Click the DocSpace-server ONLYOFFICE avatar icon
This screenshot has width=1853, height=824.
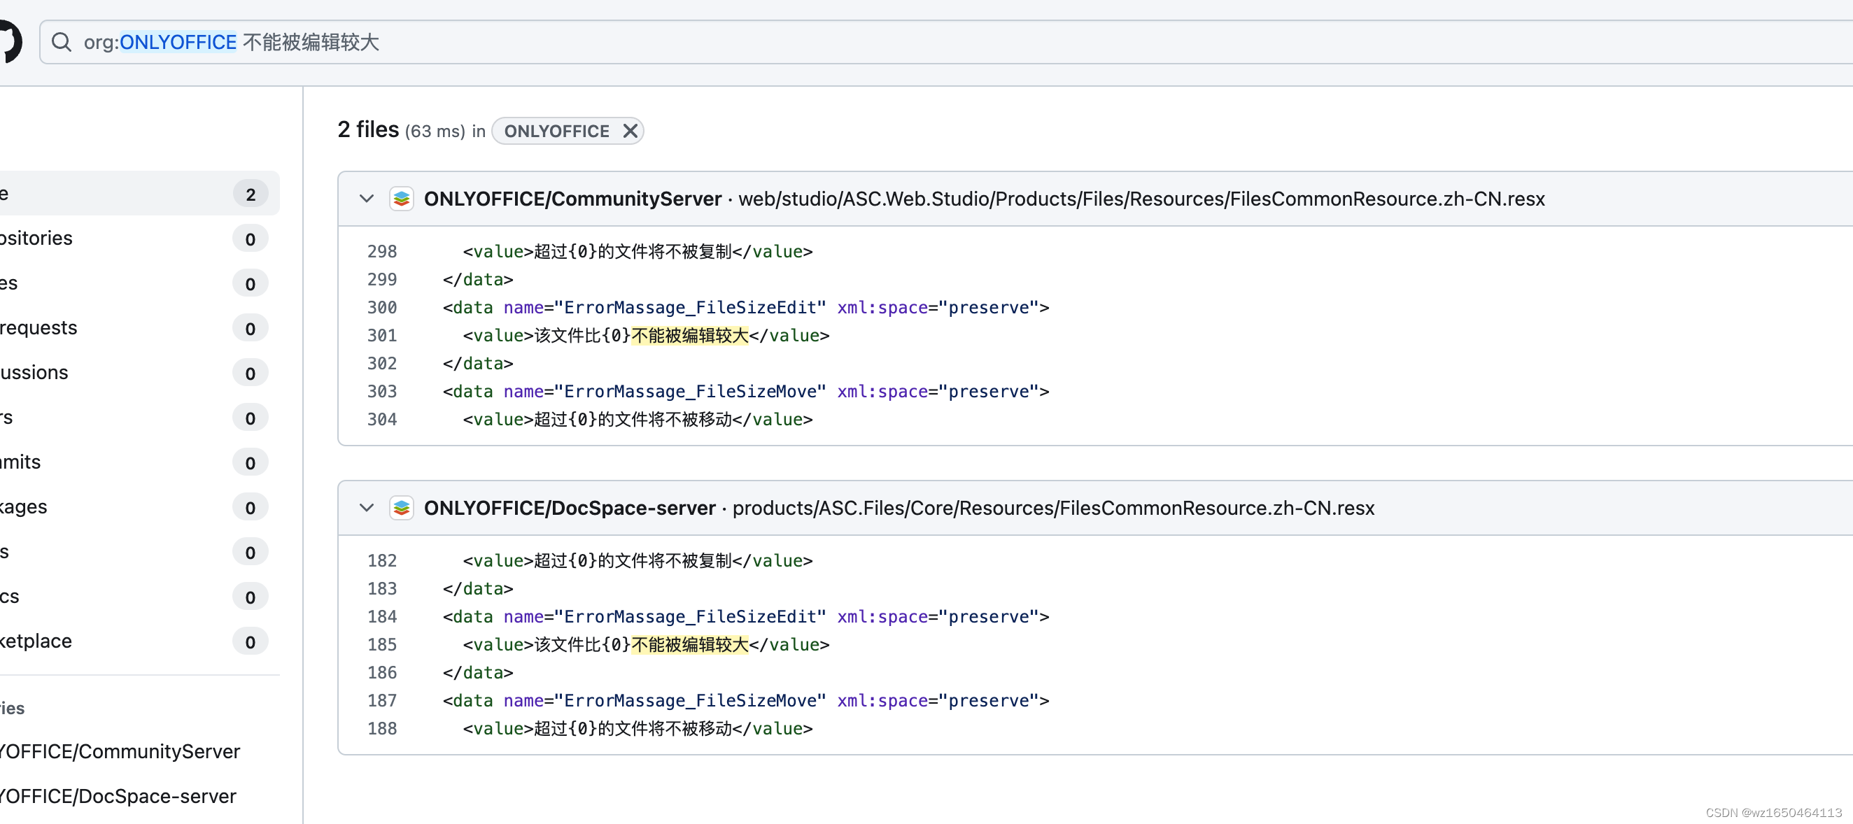point(402,509)
